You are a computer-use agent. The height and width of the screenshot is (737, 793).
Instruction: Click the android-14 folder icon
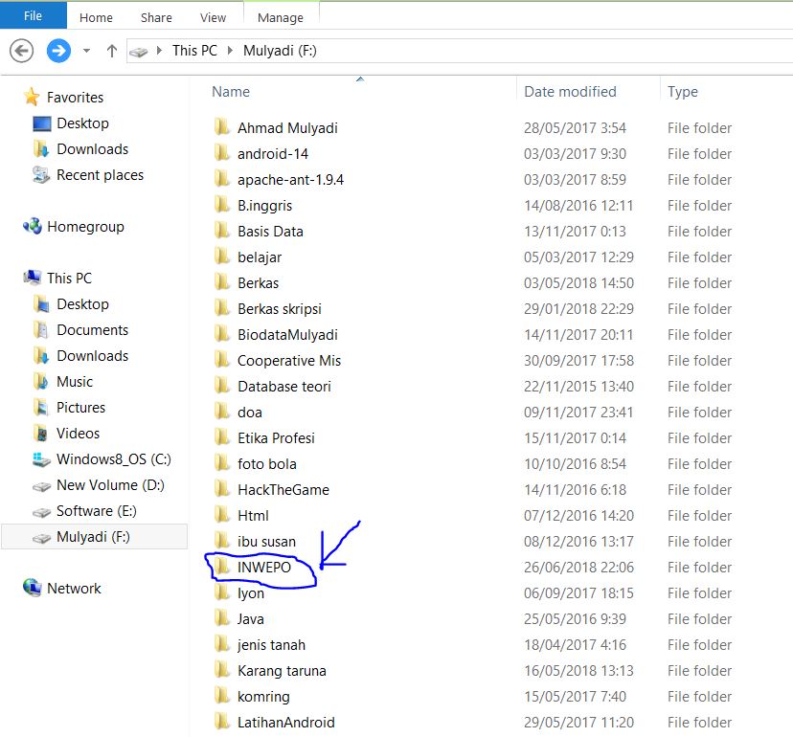click(x=221, y=152)
